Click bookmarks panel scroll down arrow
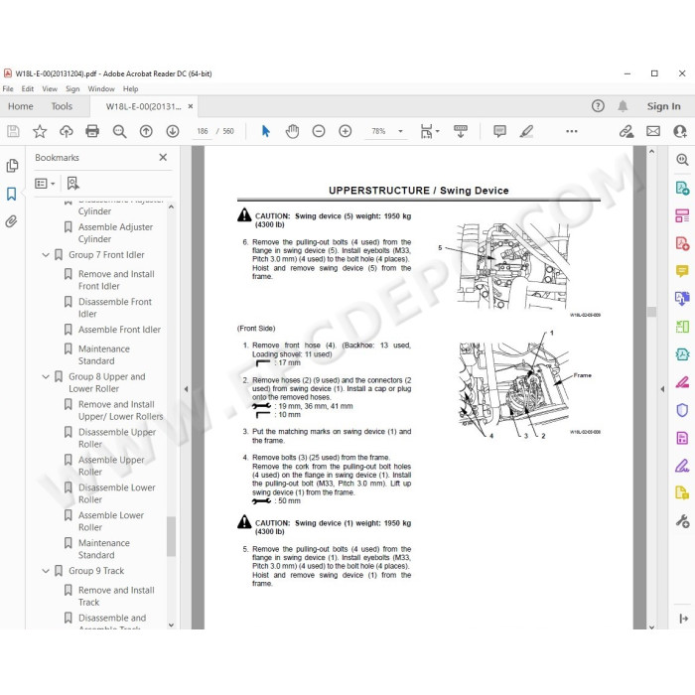The height and width of the screenshot is (695, 695). 171,625
